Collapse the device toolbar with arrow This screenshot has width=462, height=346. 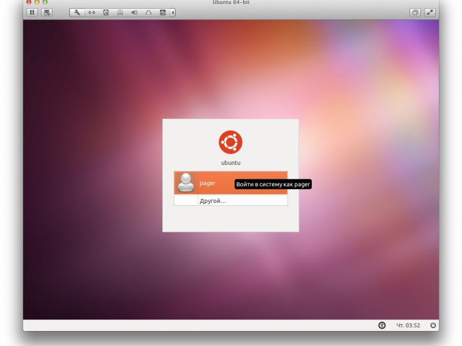[173, 13]
